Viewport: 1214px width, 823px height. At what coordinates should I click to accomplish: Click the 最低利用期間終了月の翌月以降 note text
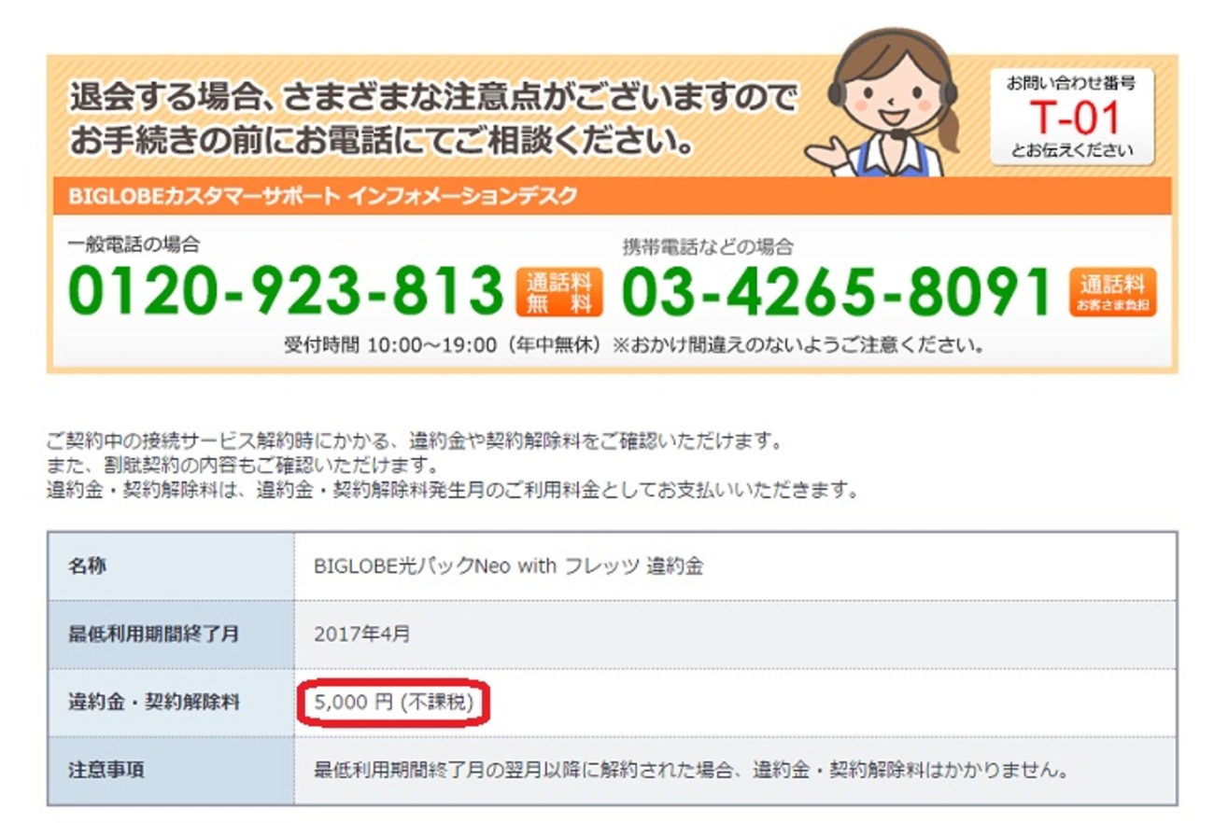pyautogui.click(x=691, y=772)
